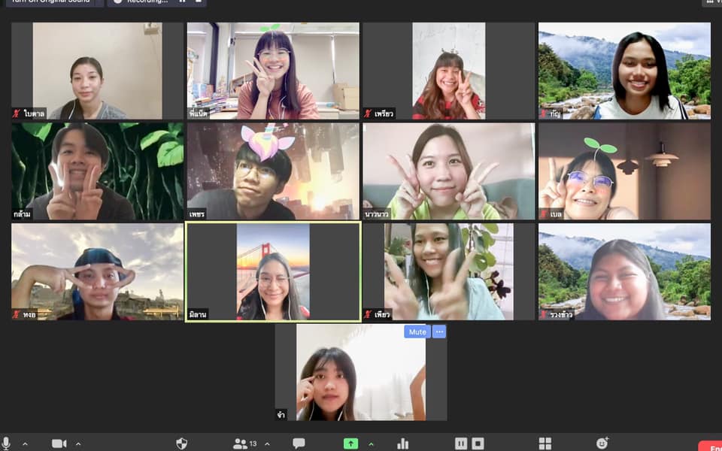Expand the arrow beside the Participants icon
This screenshot has width=722, height=451.
tap(267, 443)
